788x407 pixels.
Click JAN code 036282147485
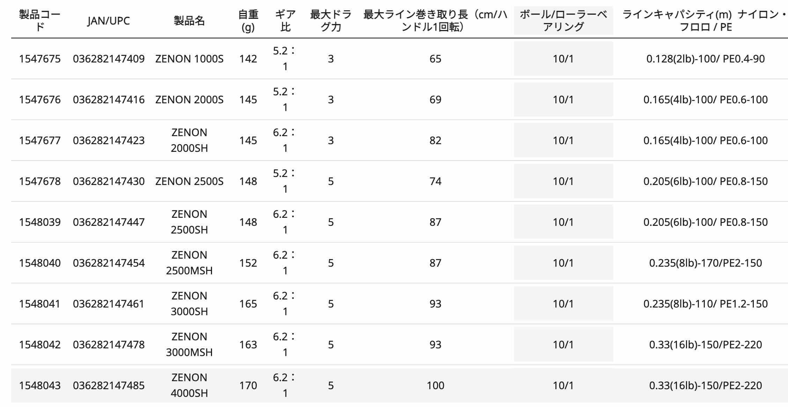[109, 385]
